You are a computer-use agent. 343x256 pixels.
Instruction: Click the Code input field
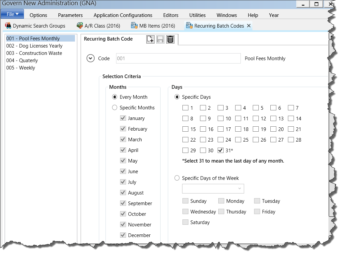click(x=178, y=59)
